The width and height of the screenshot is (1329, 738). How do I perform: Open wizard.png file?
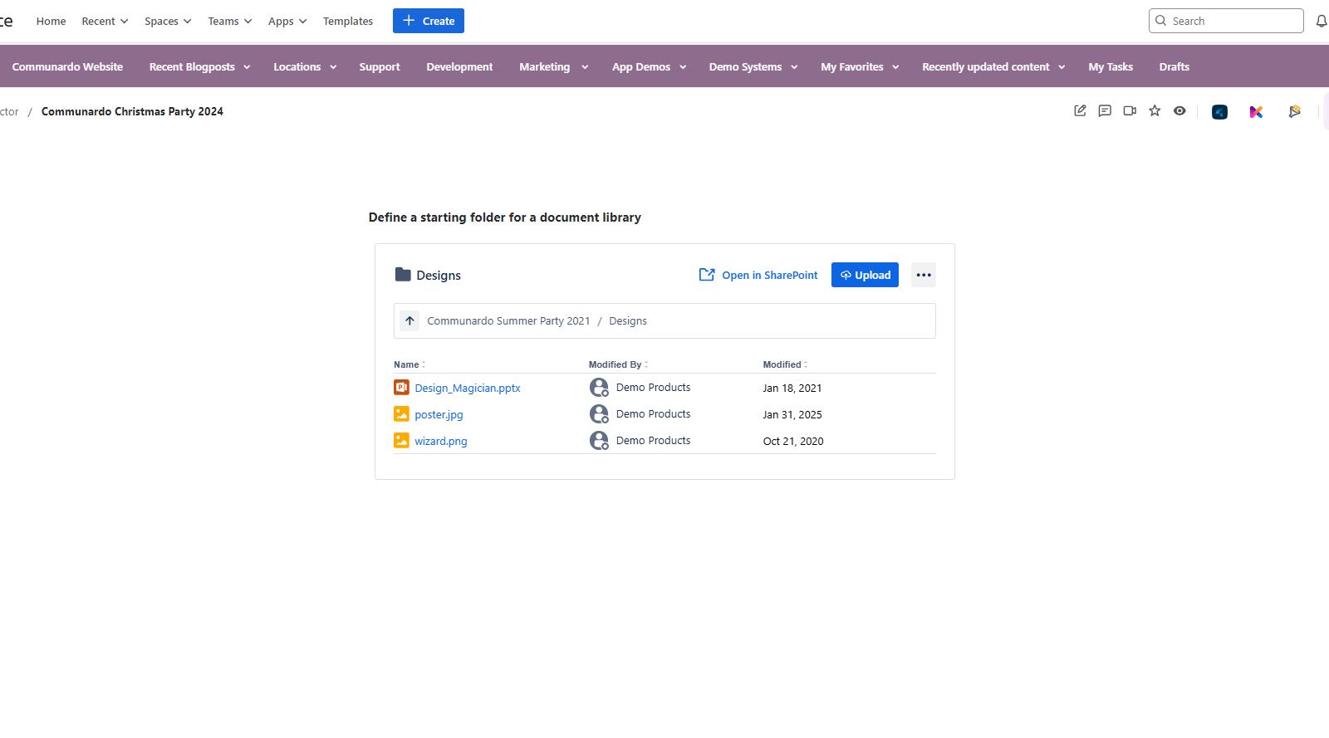[x=441, y=441]
